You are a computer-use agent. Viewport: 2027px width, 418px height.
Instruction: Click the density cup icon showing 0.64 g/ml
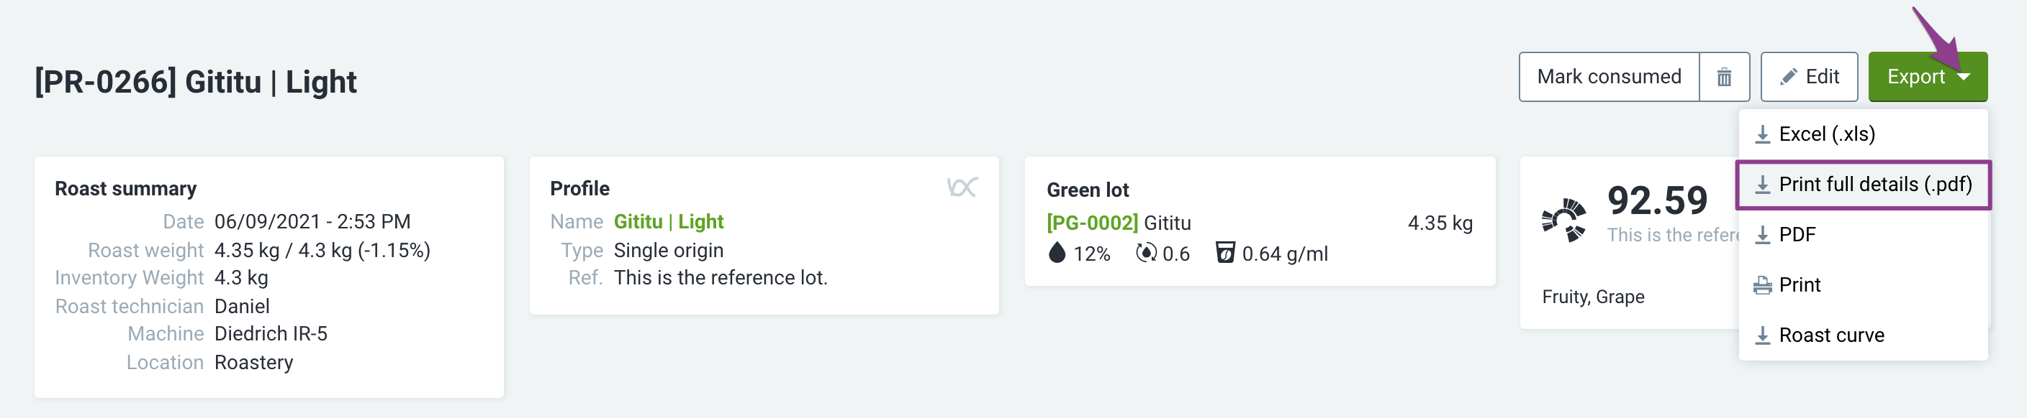[x=1225, y=252]
